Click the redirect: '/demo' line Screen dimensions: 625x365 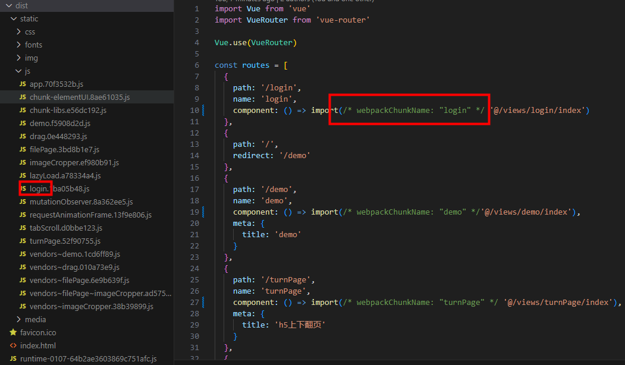click(x=271, y=155)
